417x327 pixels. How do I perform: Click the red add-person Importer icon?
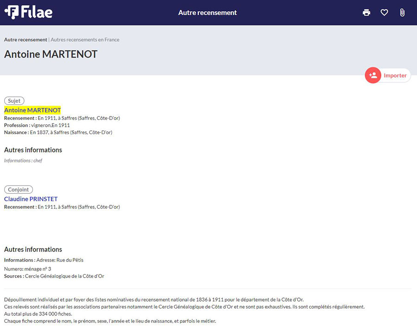[x=373, y=75]
